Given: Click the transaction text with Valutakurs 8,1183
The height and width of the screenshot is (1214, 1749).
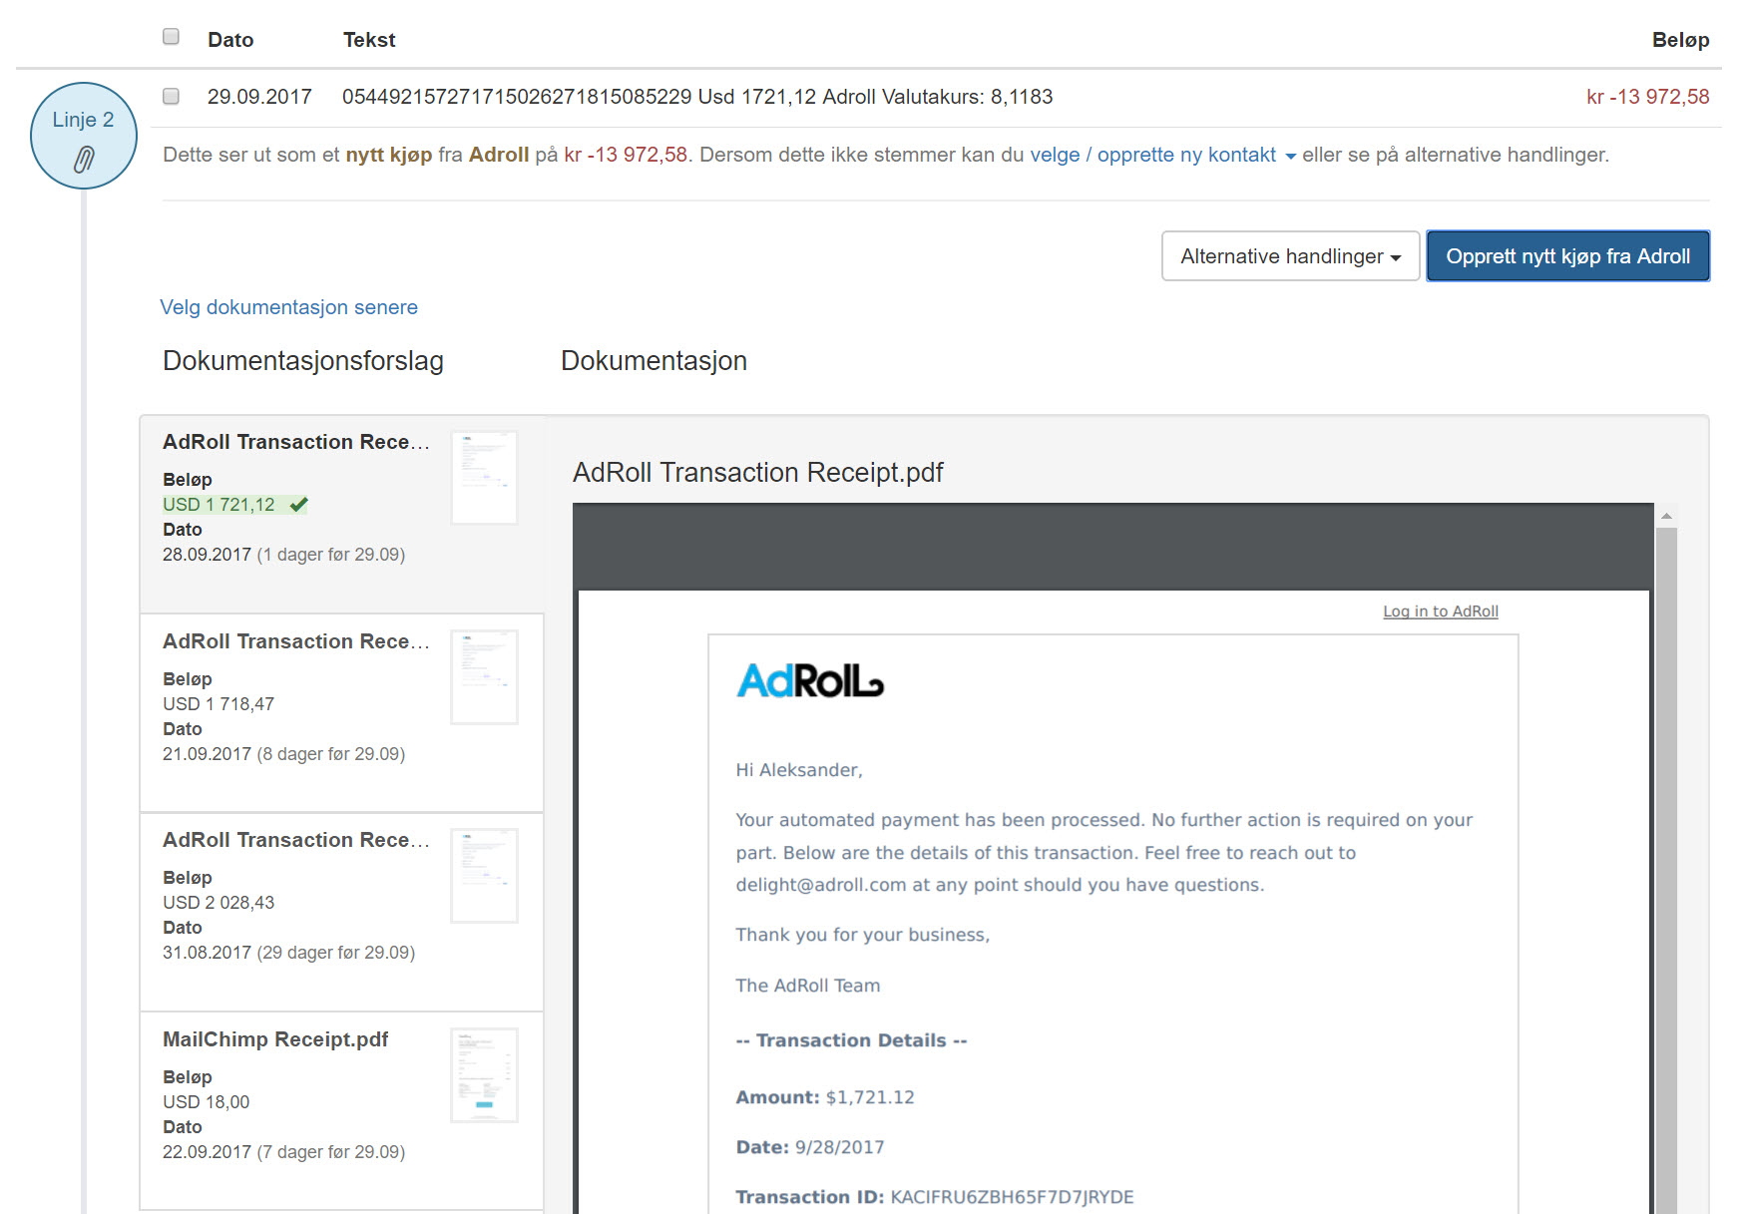Looking at the screenshot, I should [697, 97].
